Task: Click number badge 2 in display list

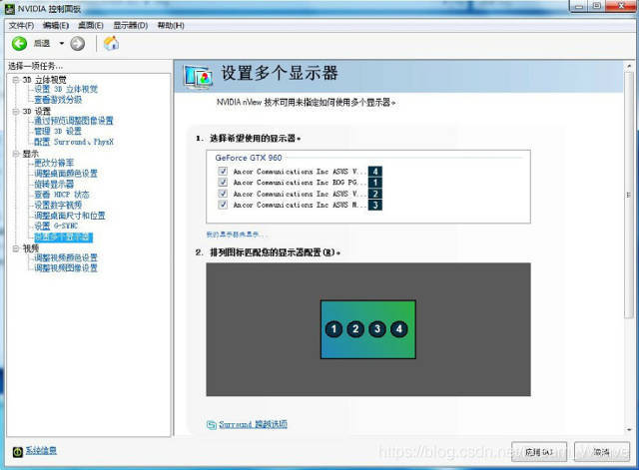Action: pyautogui.click(x=375, y=194)
